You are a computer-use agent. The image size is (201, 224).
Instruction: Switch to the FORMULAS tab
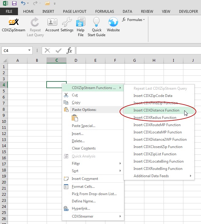click(x=105, y=12)
